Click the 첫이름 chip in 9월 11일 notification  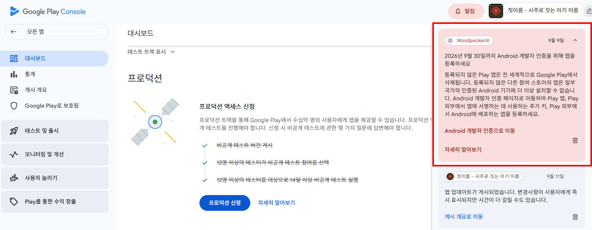(x=484, y=177)
